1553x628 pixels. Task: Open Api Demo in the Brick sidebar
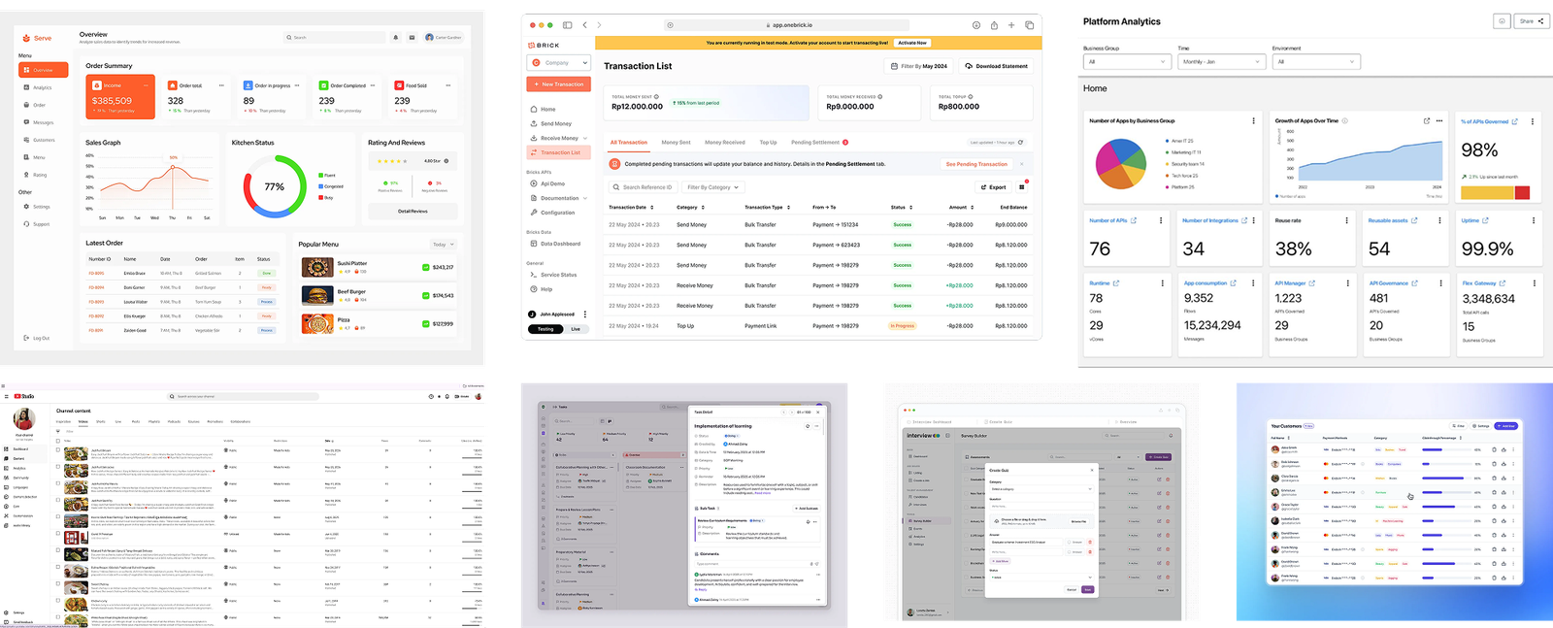tap(547, 183)
